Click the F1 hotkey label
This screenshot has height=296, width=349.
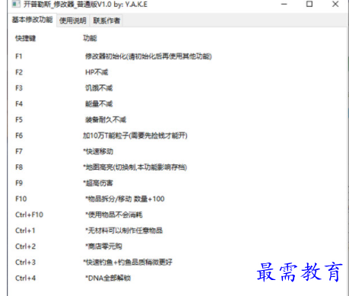pyautogui.click(x=19, y=56)
